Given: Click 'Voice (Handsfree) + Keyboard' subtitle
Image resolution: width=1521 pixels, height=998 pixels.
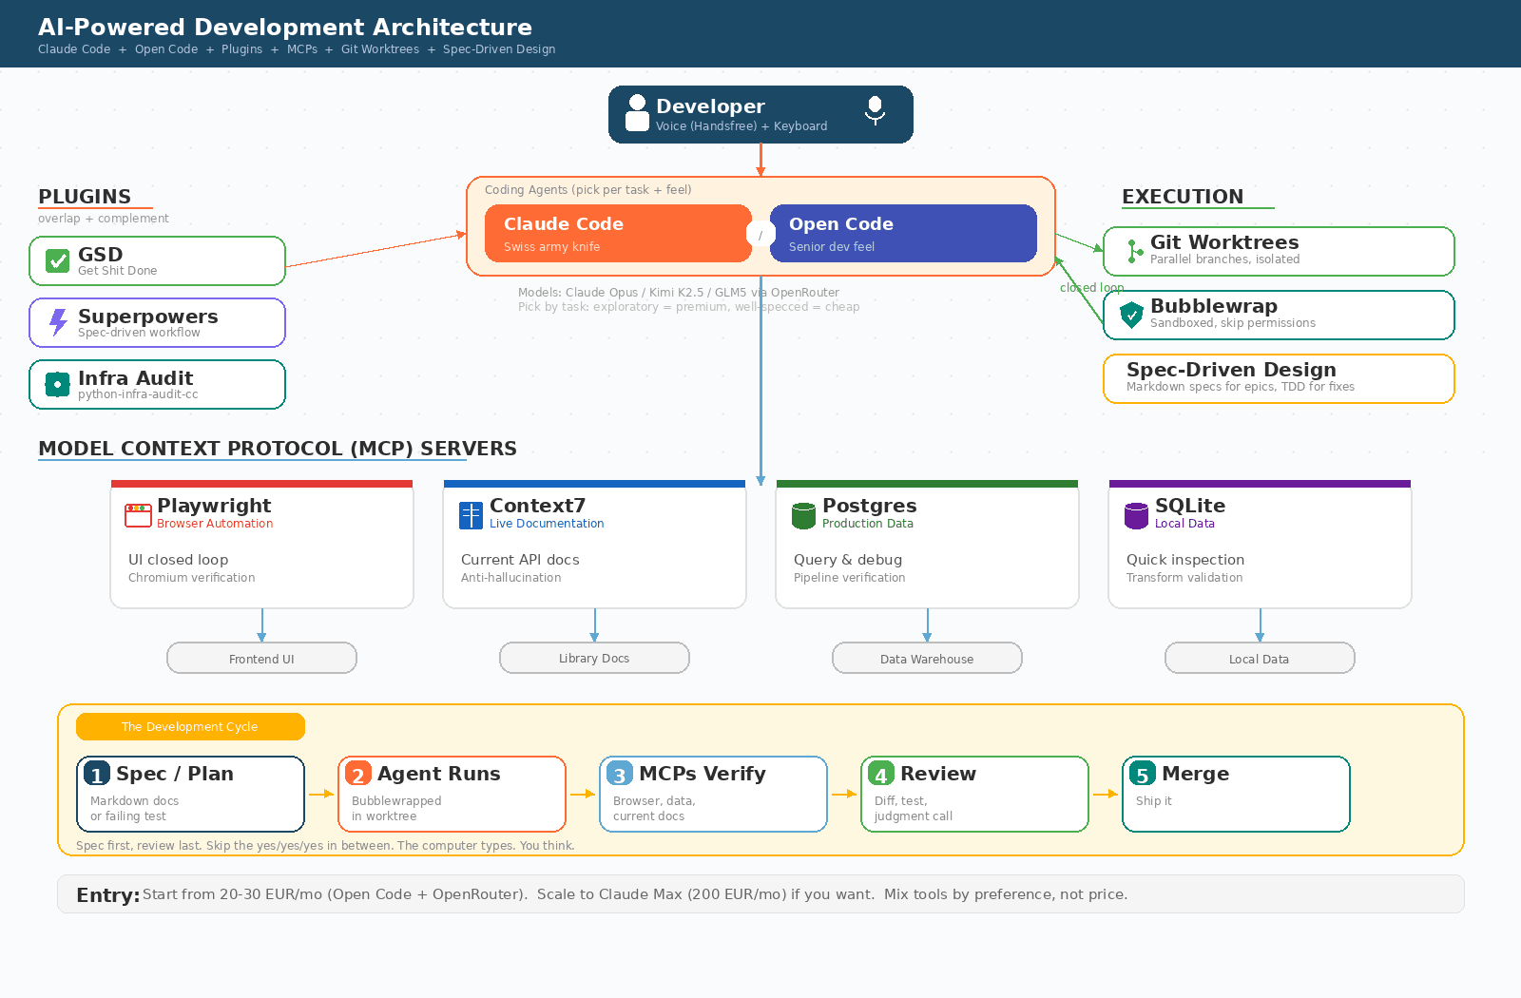Looking at the screenshot, I should [741, 126].
